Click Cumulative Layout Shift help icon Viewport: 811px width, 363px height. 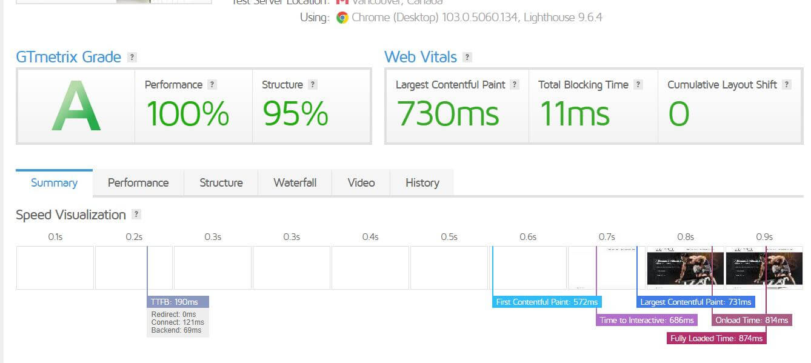tap(786, 85)
